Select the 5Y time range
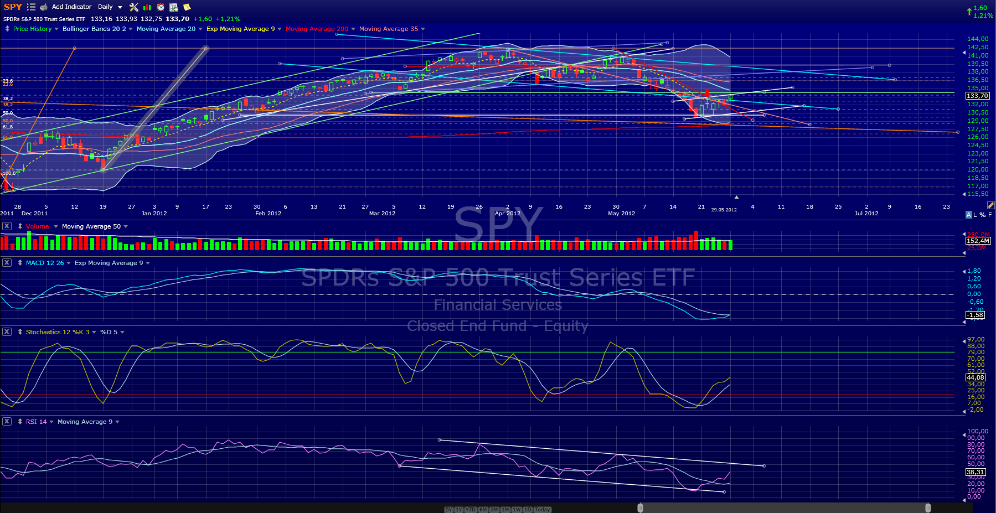The width and height of the screenshot is (996, 513). (448, 509)
